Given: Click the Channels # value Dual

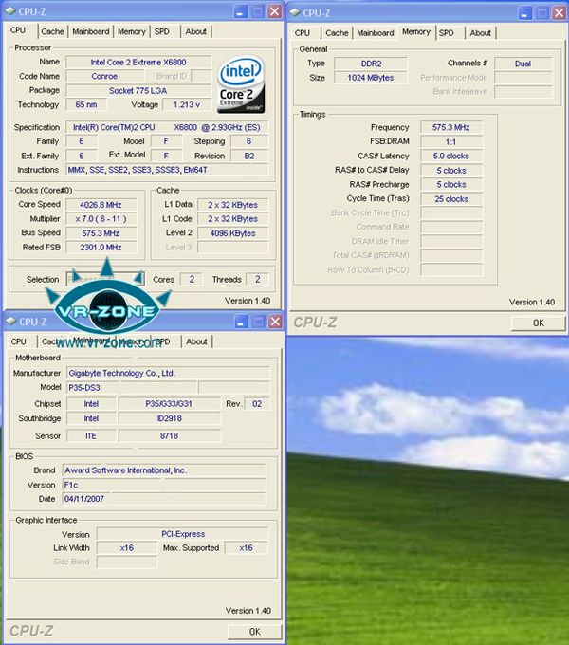Looking at the screenshot, I should (x=523, y=64).
